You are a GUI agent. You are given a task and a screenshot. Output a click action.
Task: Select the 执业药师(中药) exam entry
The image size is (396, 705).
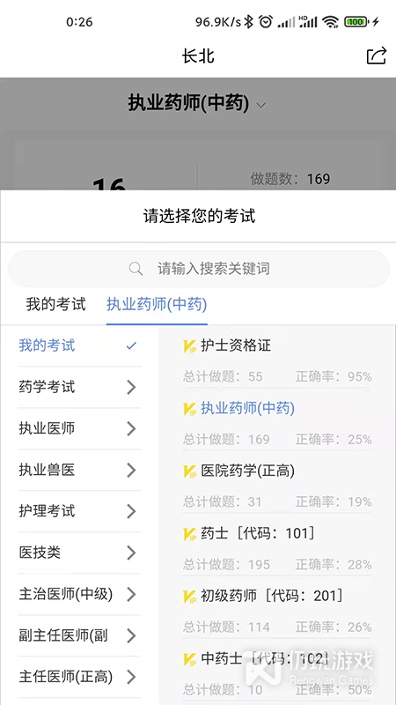277,423
